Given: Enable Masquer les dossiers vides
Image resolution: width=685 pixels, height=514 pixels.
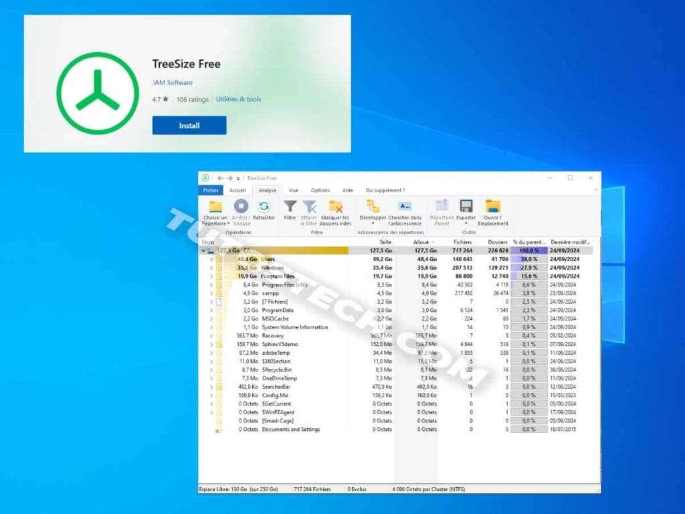Looking at the screenshot, I should click(x=336, y=207).
